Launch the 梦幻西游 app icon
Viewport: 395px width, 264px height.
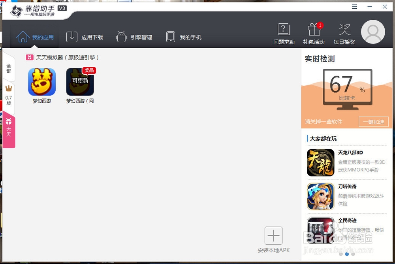click(x=42, y=82)
